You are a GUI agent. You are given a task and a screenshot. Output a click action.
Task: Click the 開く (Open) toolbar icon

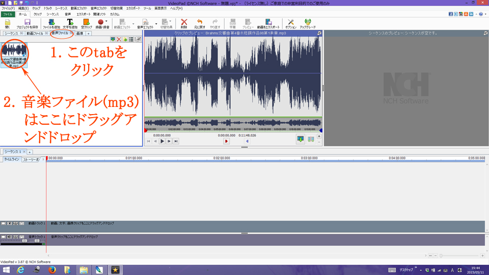coord(8,22)
